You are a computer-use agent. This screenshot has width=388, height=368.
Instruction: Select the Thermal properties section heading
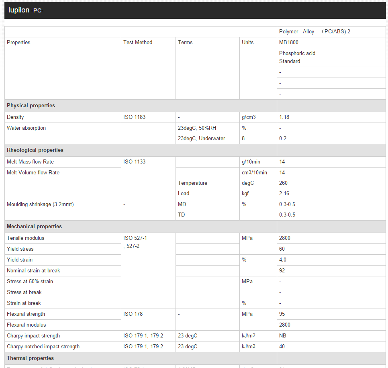coord(31,358)
